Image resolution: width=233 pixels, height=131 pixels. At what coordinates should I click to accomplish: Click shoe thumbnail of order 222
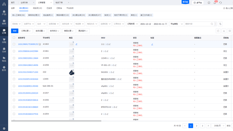tap(72, 72)
